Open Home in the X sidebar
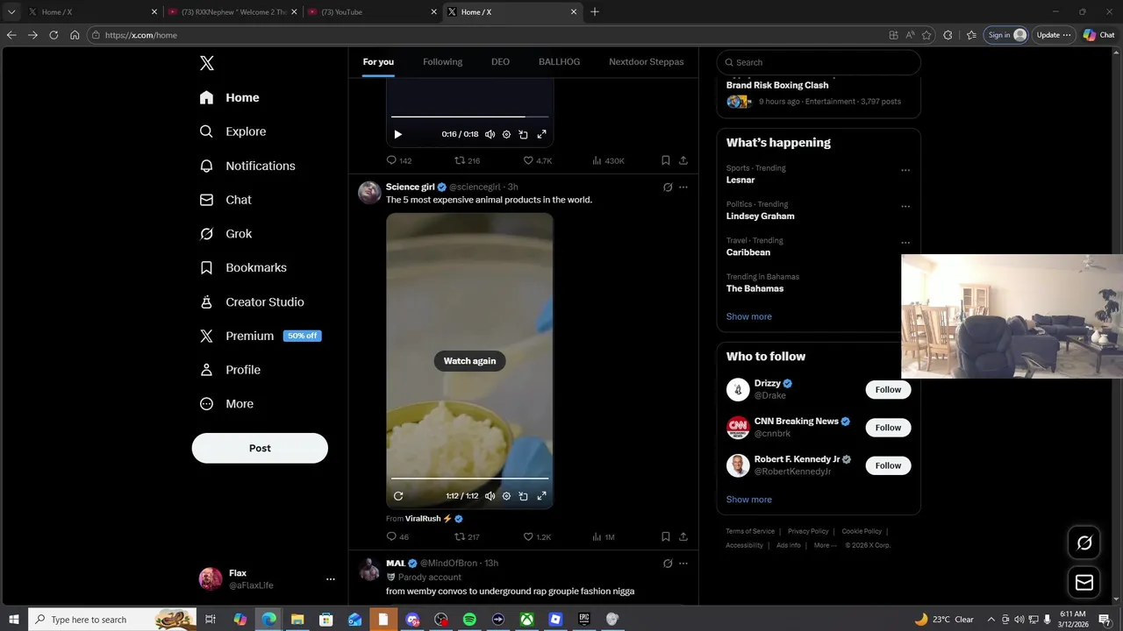This screenshot has width=1123, height=631. coord(230,97)
